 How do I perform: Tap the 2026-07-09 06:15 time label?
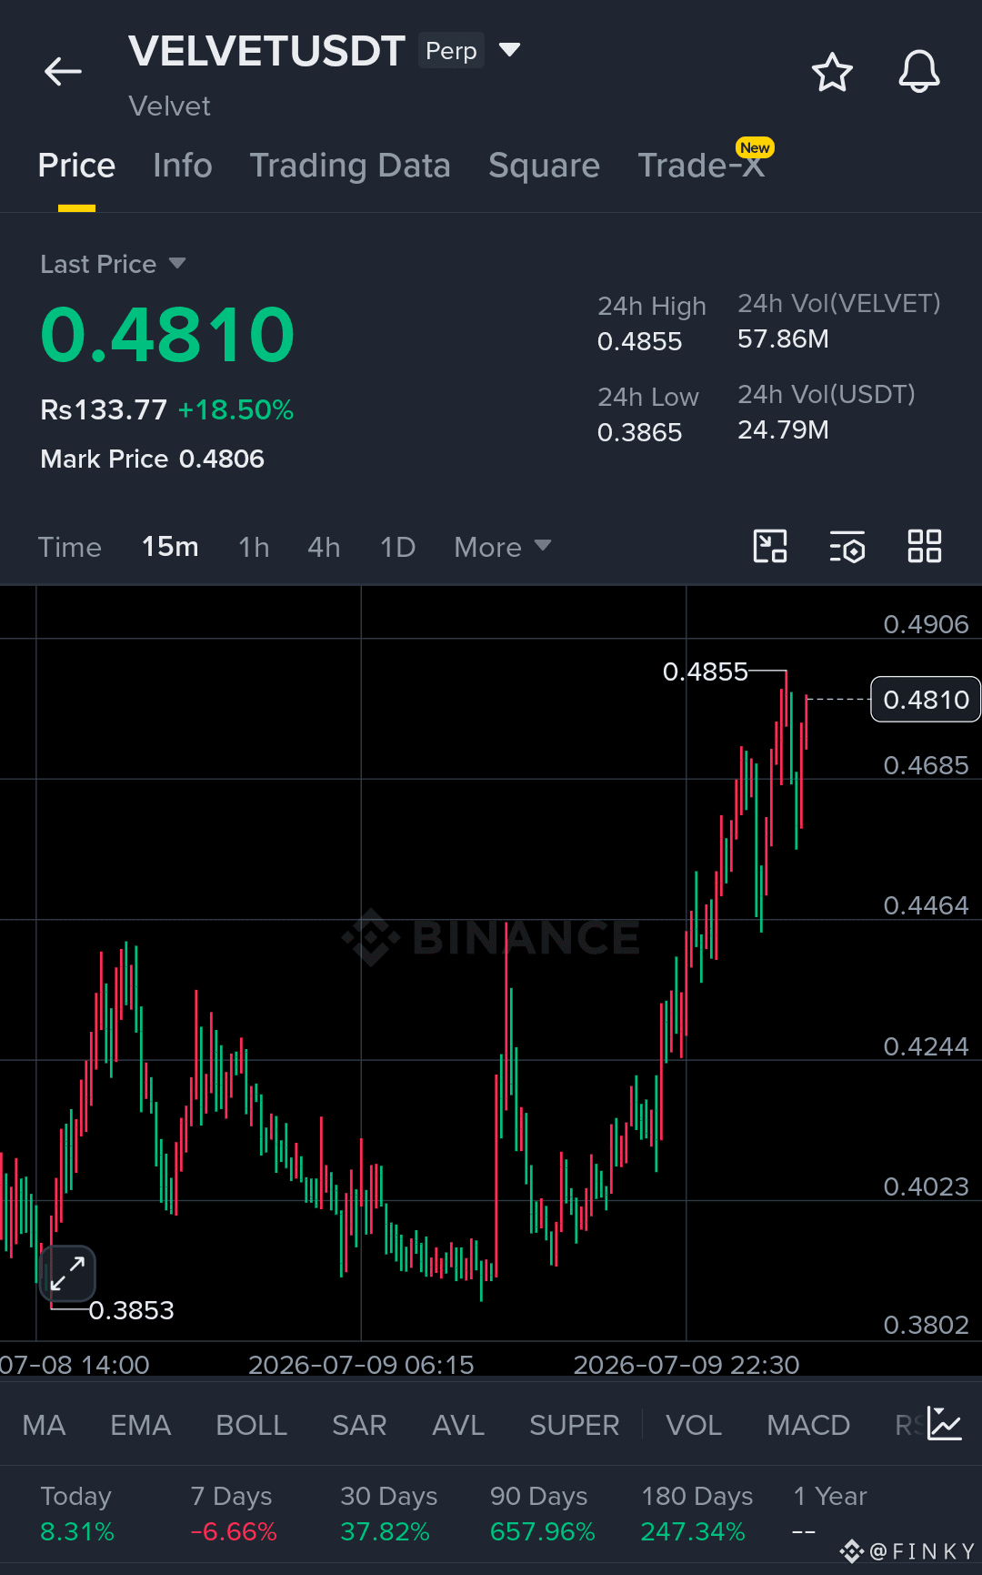[361, 1364]
